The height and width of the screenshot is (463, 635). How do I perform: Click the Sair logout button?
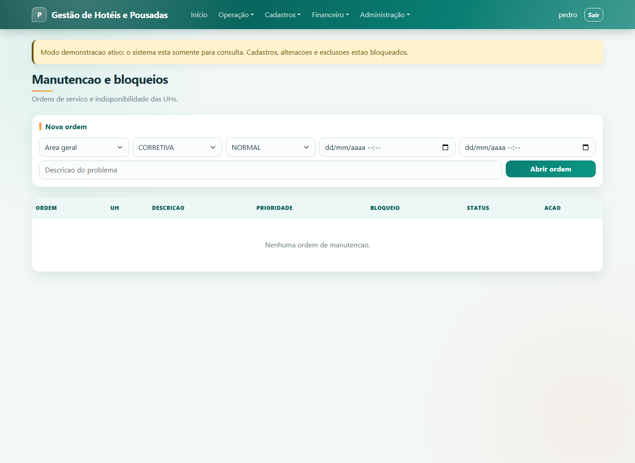[594, 15]
